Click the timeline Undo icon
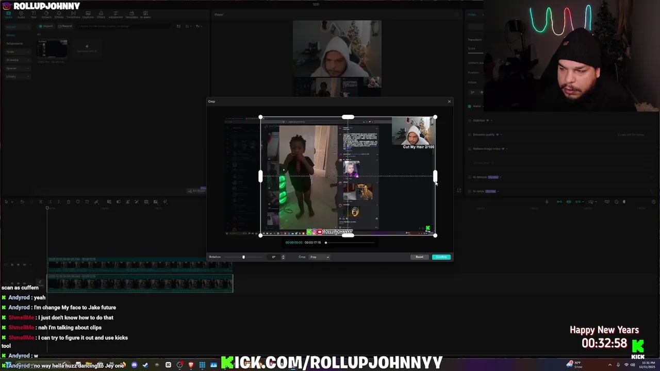The height and width of the screenshot is (371, 660). [22, 202]
